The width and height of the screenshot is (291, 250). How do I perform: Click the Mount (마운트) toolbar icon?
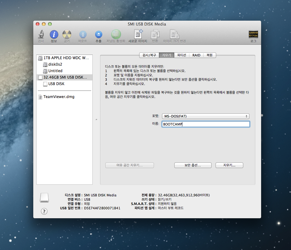(83, 35)
